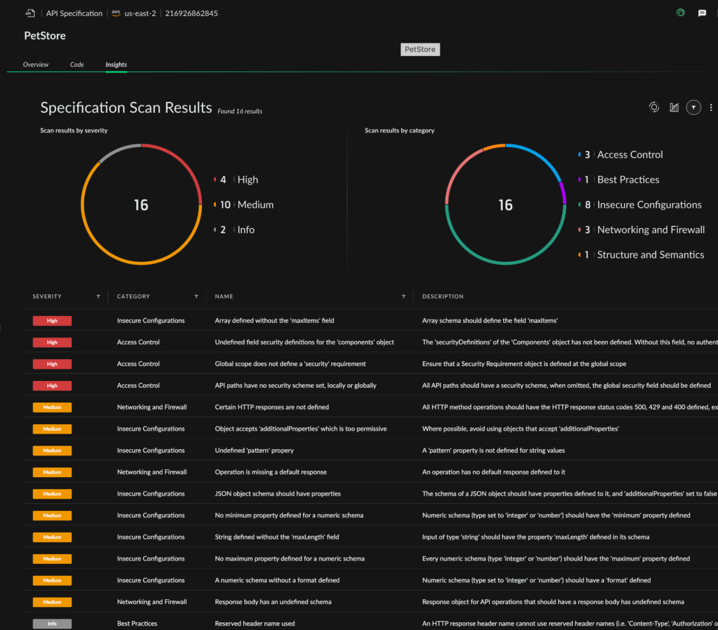Image resolution: width=718 pixels, height=630 pixels.
Task: Select the 'Reserved header name used' Info row
Action: [255, 624]
